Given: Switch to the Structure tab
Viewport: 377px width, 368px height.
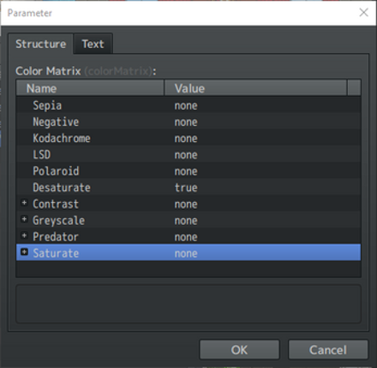Looking at the screenshot, I should pyautogui.click(x=40, y=44).
